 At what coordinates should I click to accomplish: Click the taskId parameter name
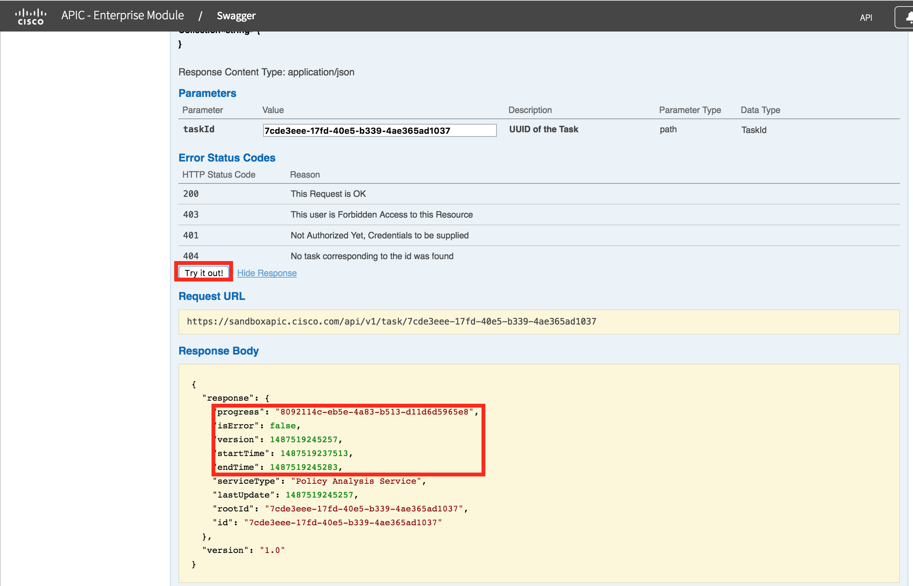tap(198, 129)
